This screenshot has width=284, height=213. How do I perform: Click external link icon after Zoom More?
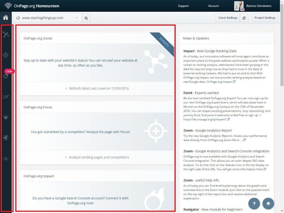point(244,140)
